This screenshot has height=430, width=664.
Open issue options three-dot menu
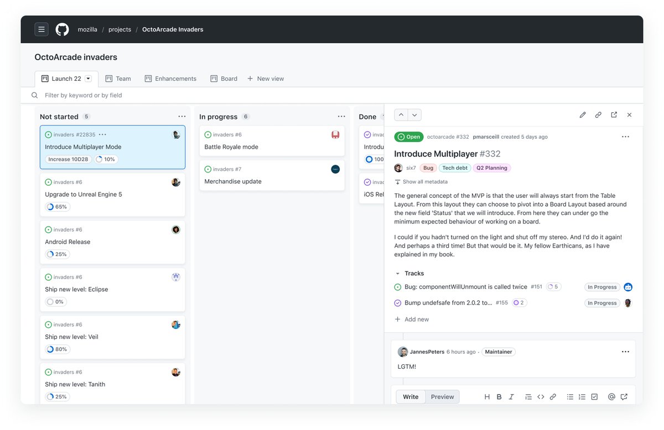[625, 137]
